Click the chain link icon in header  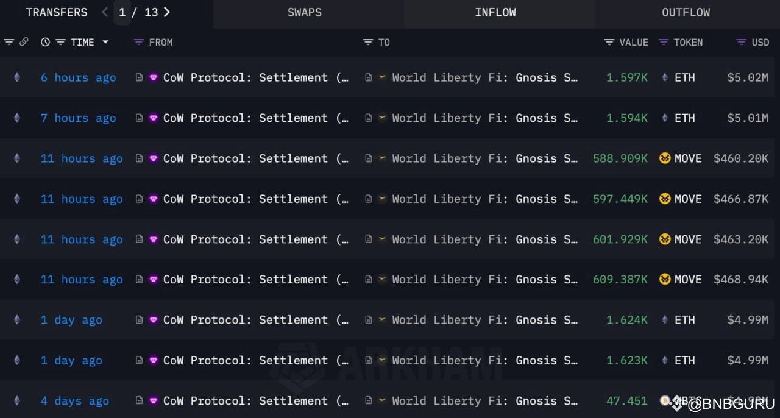(x=24, y=42)
